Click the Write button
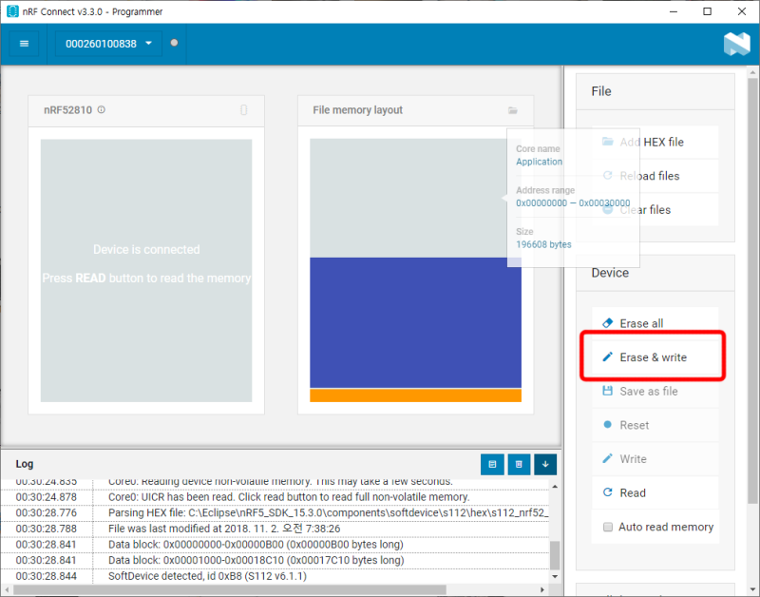This screenshot has height=597, width=760. point(655,459)
